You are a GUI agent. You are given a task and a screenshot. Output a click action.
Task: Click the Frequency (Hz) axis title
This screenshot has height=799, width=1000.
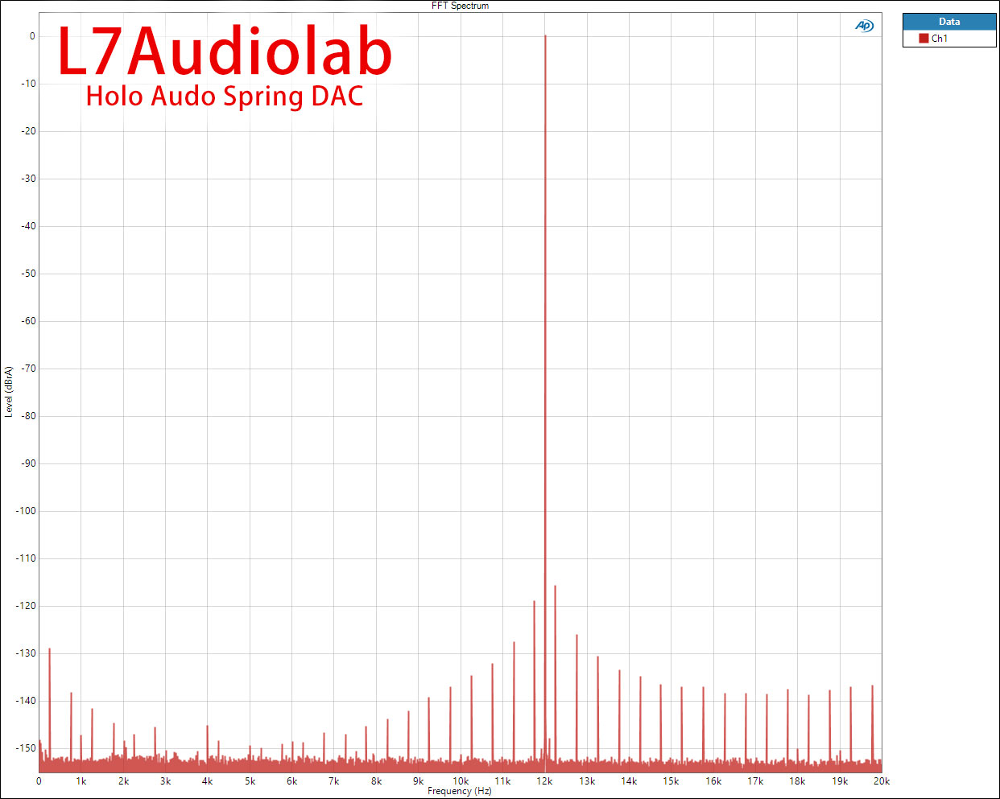click(x=460, y=791)
